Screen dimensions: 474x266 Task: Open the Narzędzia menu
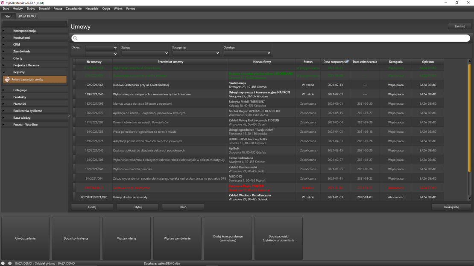[92, 9]
